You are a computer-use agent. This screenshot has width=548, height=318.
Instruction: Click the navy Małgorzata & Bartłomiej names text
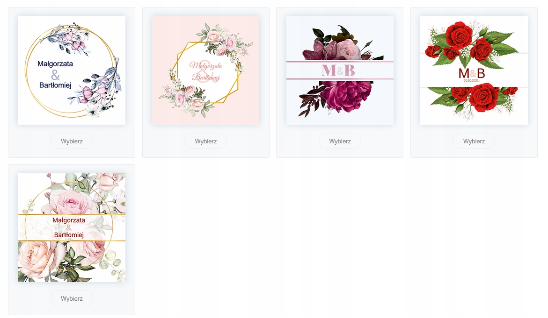pos(55,74)
